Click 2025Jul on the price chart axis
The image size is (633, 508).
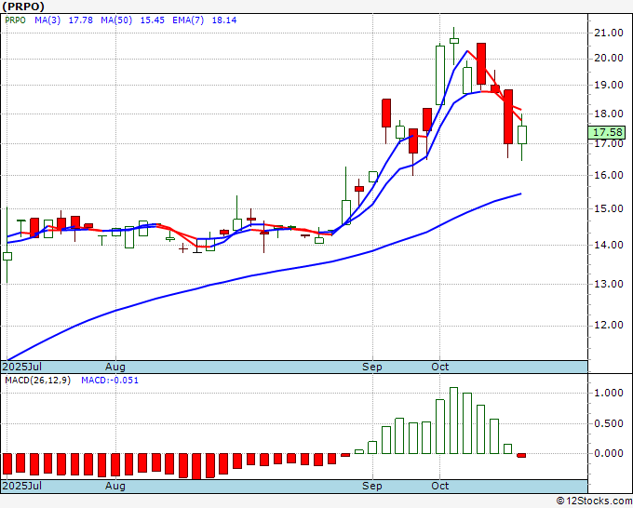coord(22,367)
